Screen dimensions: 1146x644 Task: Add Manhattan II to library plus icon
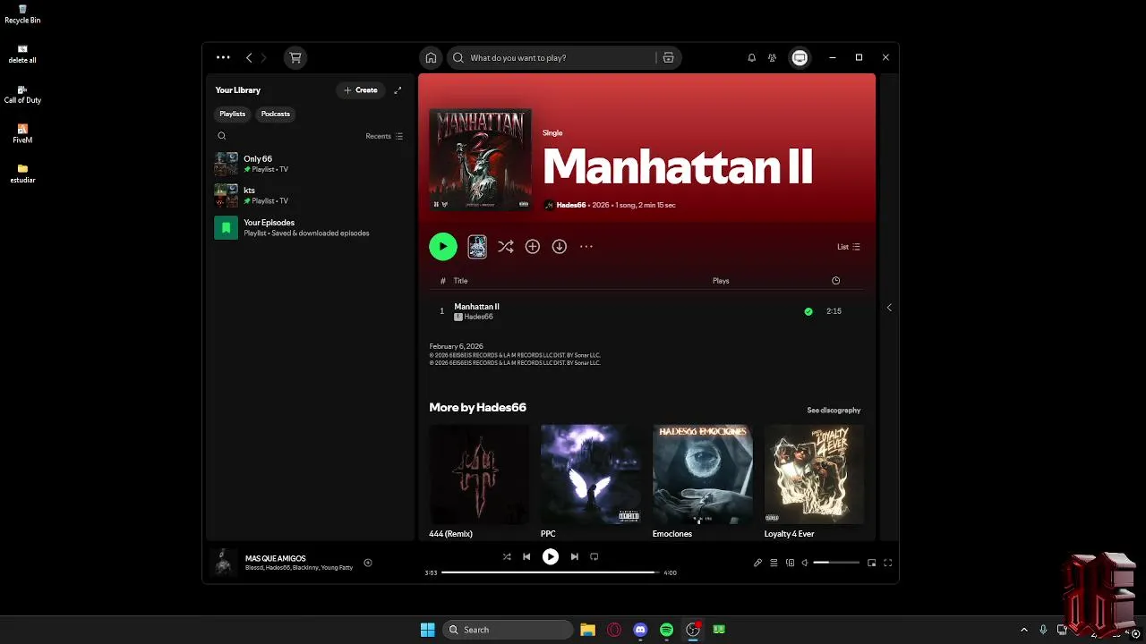coord(533,247)
